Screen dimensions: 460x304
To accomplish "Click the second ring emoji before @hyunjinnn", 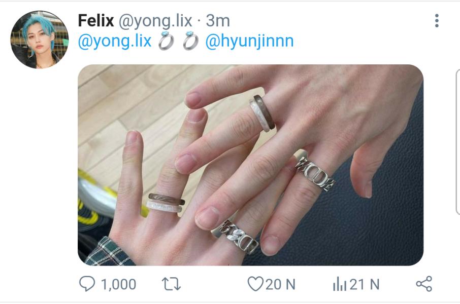I will point(191,41).
